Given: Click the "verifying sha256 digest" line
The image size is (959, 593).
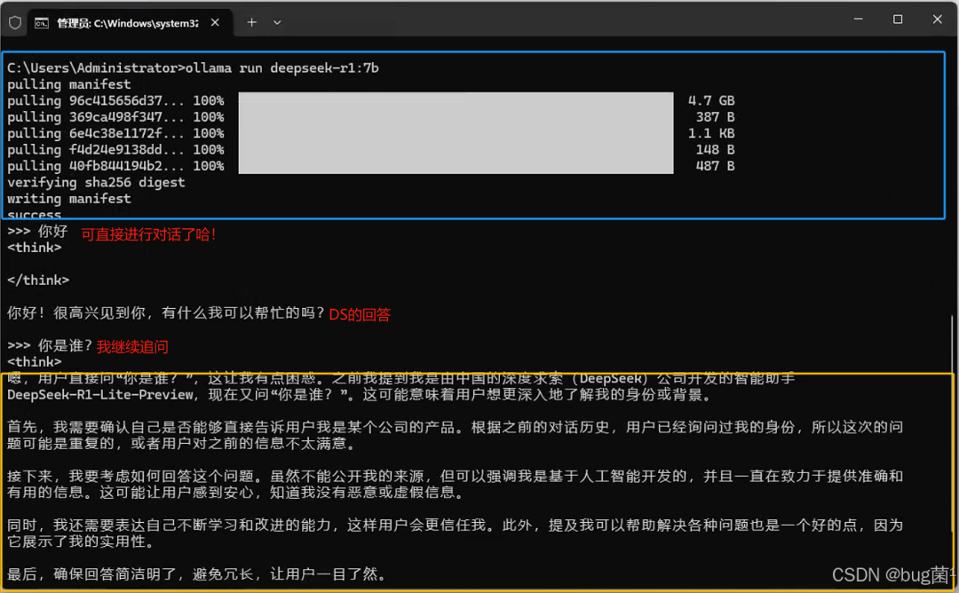Looking at the screenshot, I should (96, 183).
